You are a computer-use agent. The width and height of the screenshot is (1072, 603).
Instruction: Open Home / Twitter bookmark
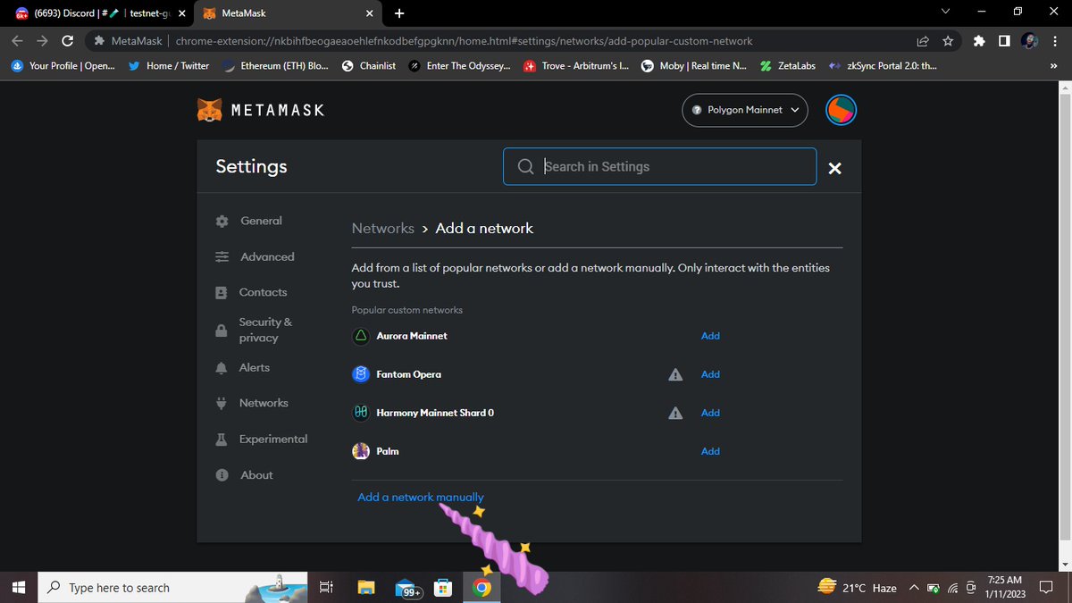click(169, 65)
